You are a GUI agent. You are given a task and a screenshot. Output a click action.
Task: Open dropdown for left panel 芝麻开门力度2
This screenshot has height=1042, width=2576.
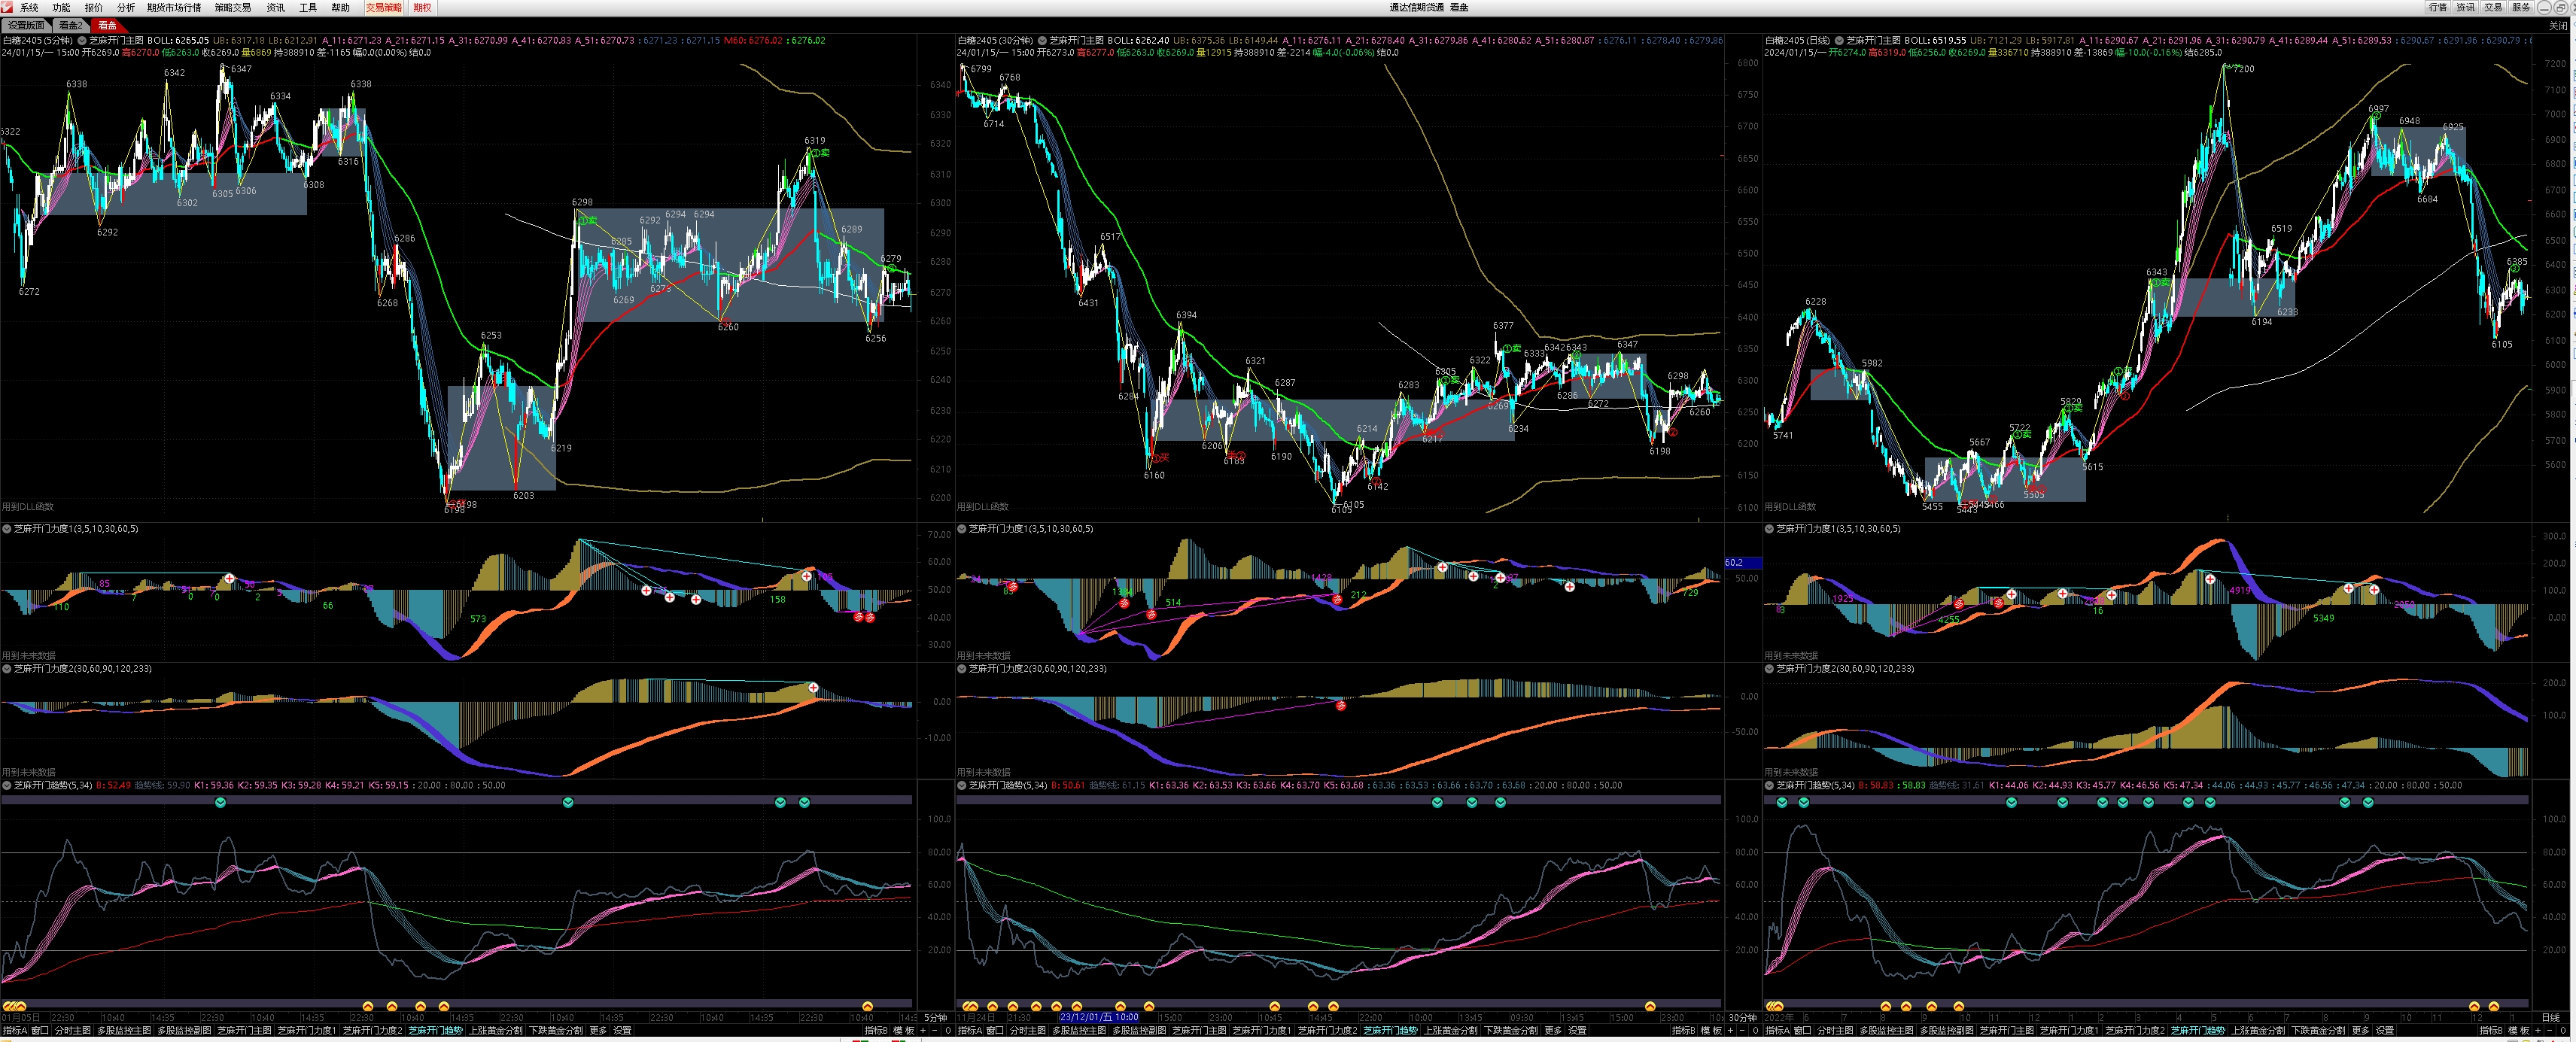(x=7, y=669)
